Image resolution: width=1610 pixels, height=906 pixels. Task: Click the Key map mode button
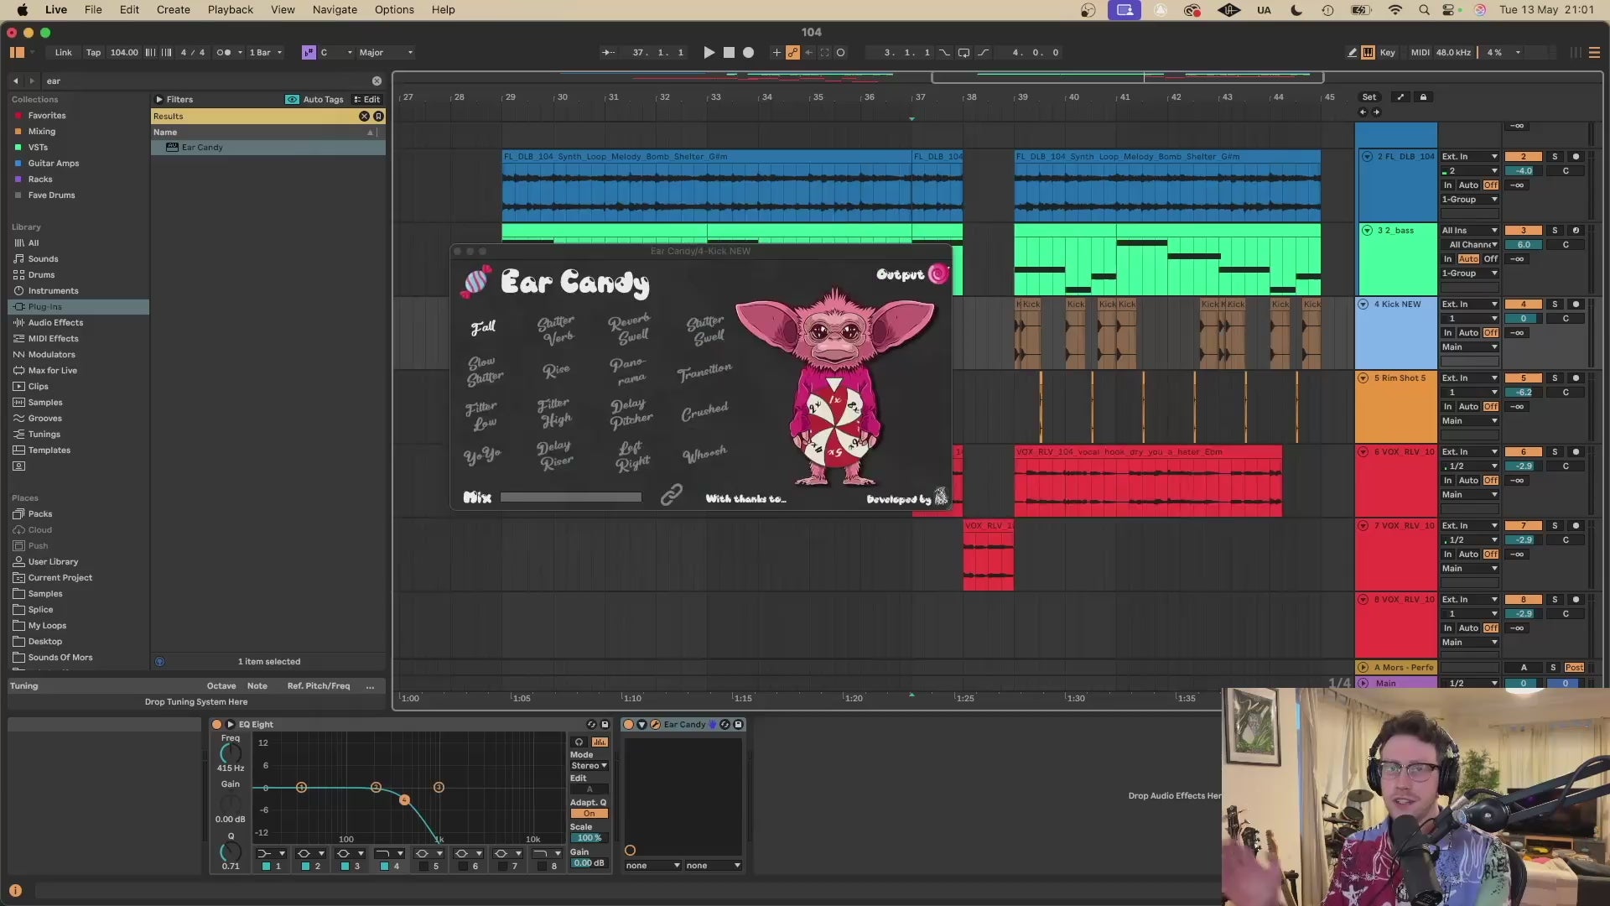(1388, 52)
